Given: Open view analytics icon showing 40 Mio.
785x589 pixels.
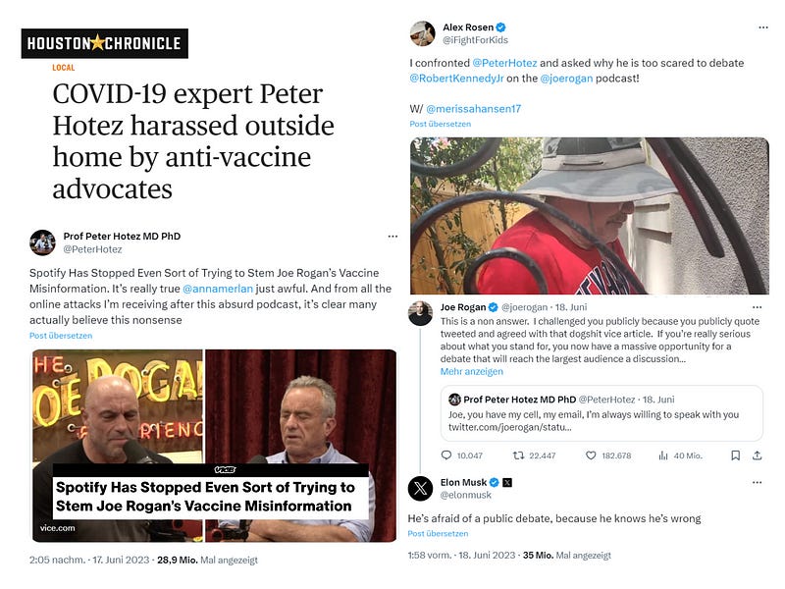Looking at the screenshot, I should coord(663,455).
